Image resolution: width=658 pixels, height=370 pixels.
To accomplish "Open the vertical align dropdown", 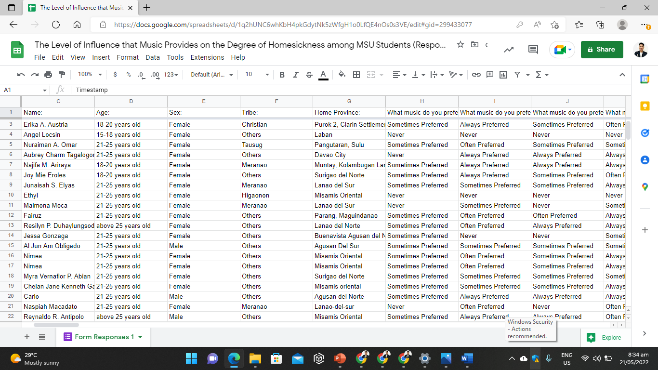I will (x=419, y=75).
